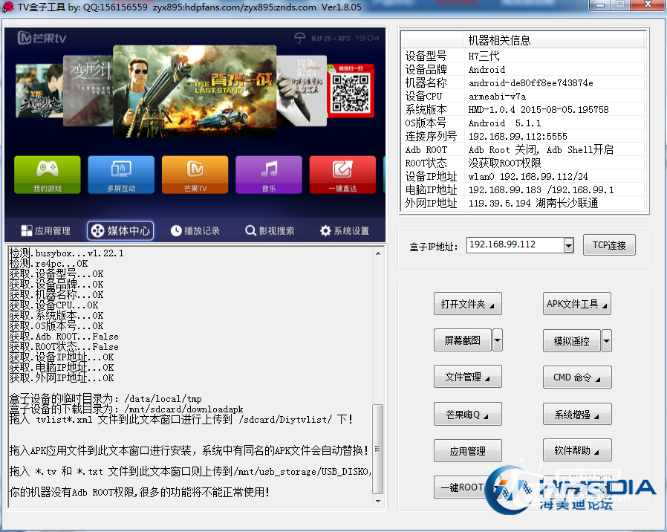Open the 打开文件夹 menu button
Image resolution: width=667 pixels, height=532 pixels.
point(467,304)
